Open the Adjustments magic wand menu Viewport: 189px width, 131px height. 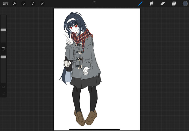[x=24, y=4]
